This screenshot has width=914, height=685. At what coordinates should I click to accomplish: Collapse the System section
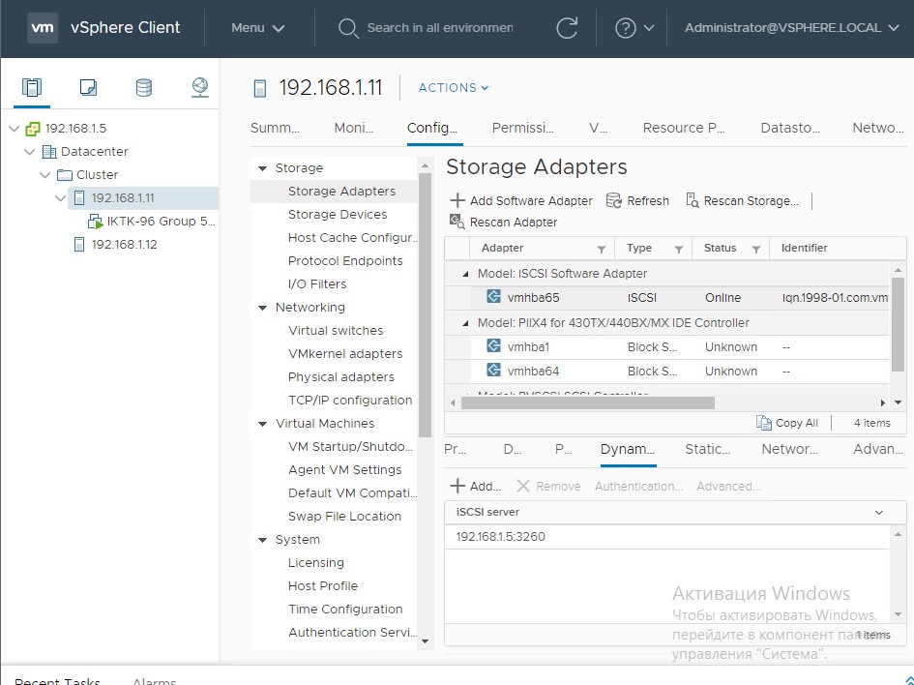pyautogui.click(x=262, y=540)
